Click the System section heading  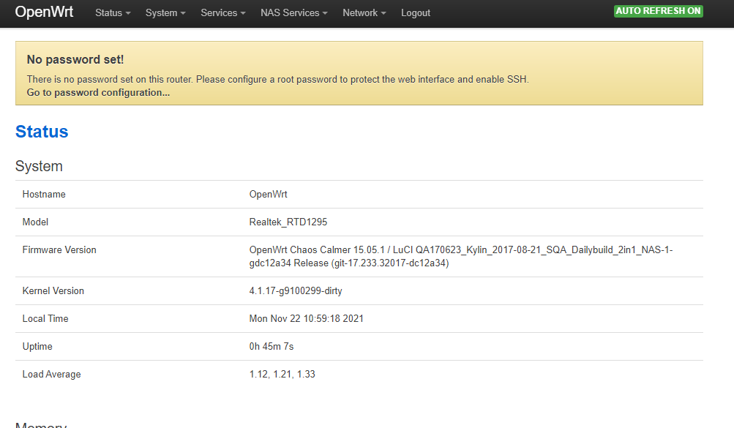39,166
